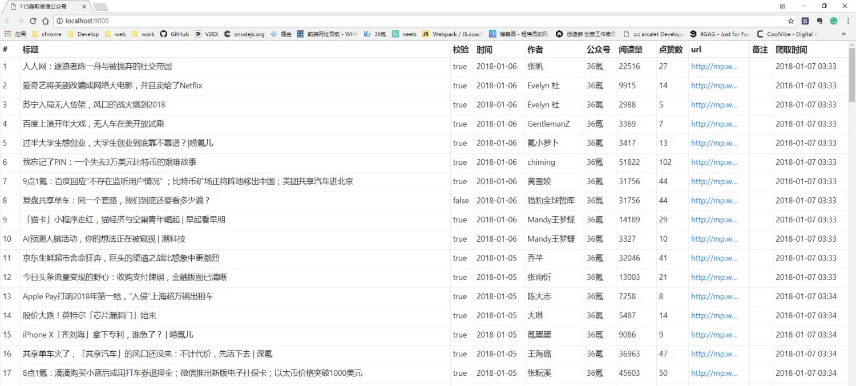Open the cnodejs.org bookmark

[x=244, y=34]
